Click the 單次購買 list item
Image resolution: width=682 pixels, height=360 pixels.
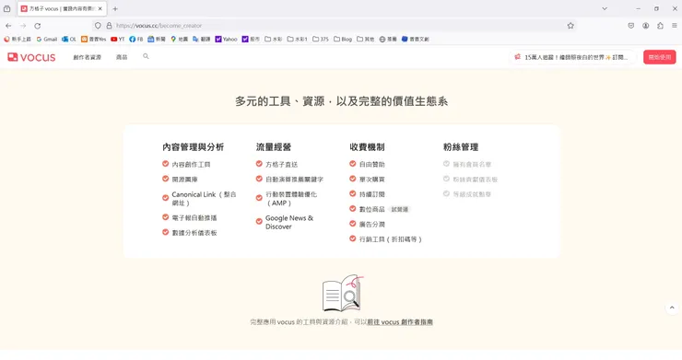pos(372,180)
